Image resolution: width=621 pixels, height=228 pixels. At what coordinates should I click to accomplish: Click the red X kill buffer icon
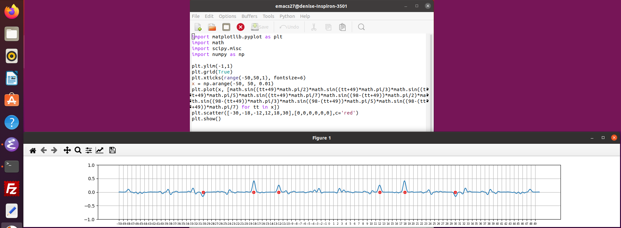point(241,27)
